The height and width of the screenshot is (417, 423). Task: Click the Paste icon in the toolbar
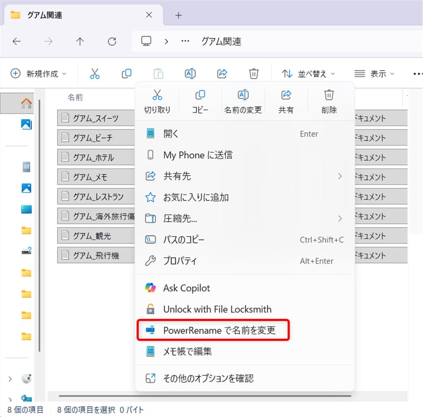pyautogui.click(x=158, y=73)
